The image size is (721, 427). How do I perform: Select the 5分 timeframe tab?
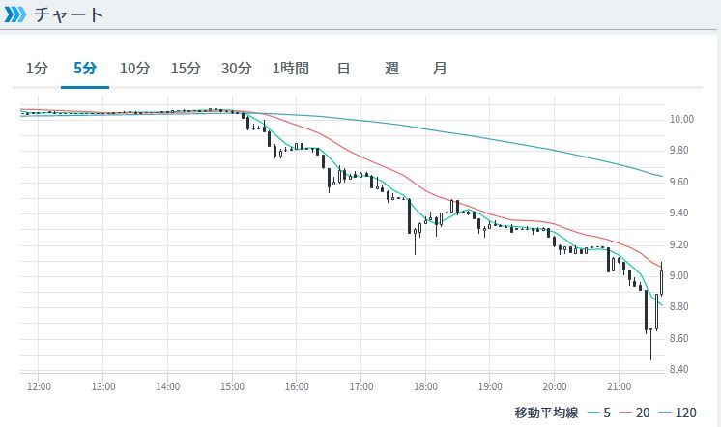pyautogui.click(x=85, y=69)
